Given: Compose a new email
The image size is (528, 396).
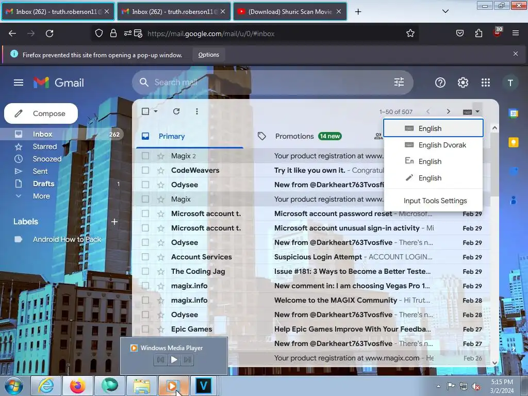Looking at the screenshot, I should click(x=41, y=113).
